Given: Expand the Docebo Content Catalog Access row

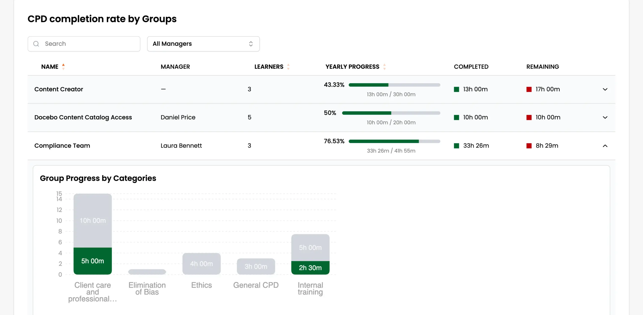Looking at the screenshot, I should coord(605,117).
